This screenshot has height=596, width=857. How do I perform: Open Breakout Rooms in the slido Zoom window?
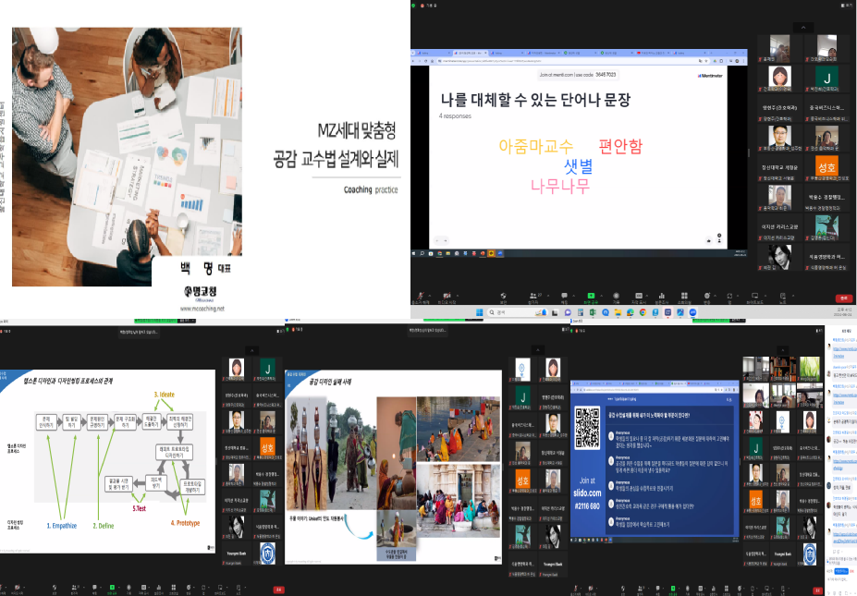click(728, 589)
